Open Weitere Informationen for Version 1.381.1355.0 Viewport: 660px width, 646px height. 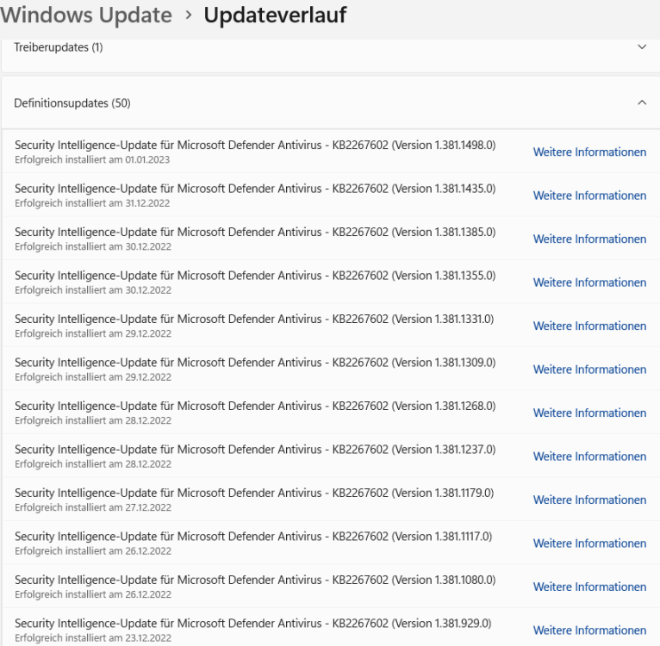tap(589, 283)
